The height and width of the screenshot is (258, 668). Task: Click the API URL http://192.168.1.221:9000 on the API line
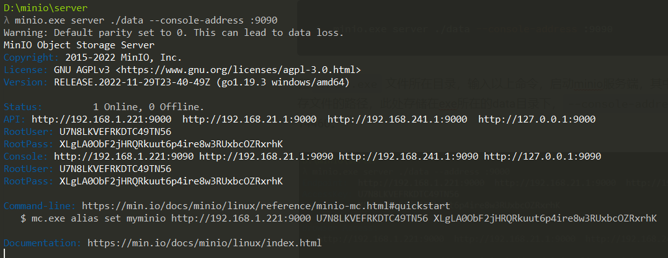[x=102, y=119]
